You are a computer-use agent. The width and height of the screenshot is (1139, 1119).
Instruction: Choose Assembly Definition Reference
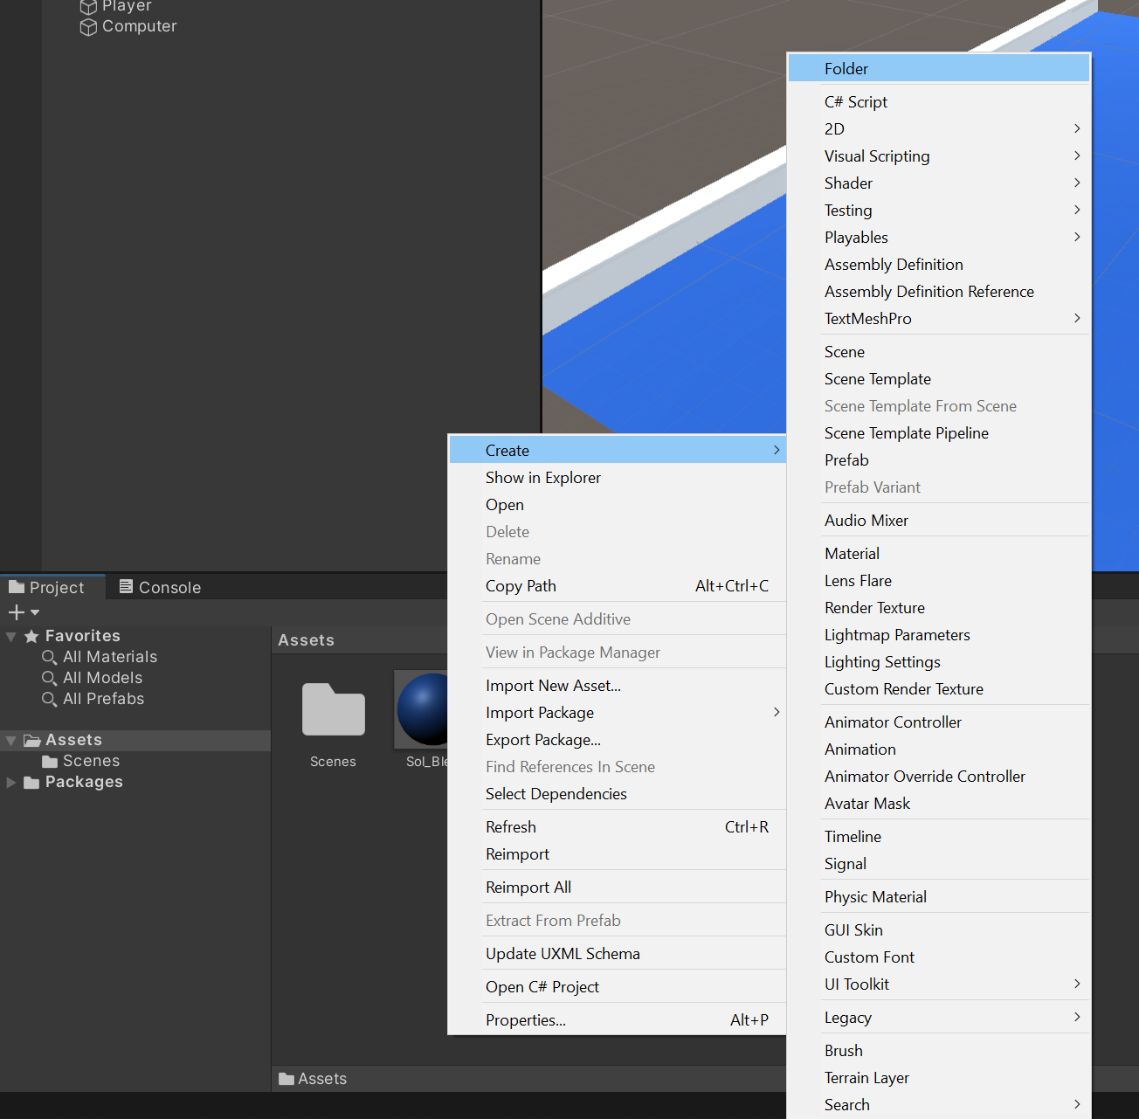939,292
